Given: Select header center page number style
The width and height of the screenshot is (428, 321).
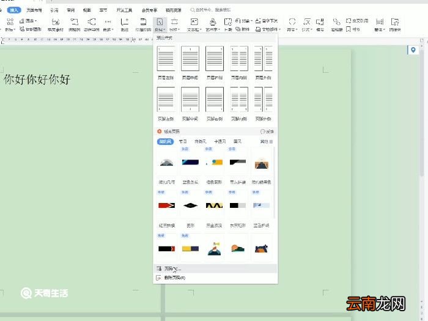Looking at the screenshot, I should [x=190, y=62].
